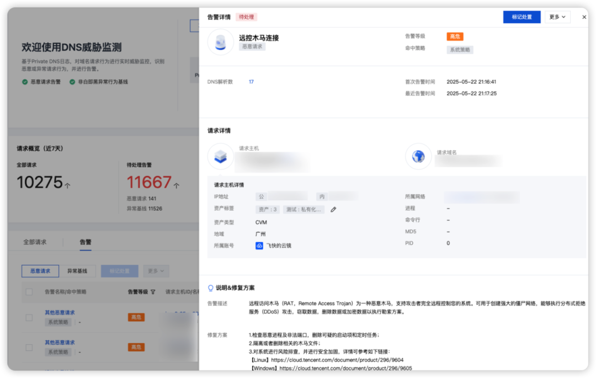Open the 更多 dropdown above the alert table

(x=156, y=271)
